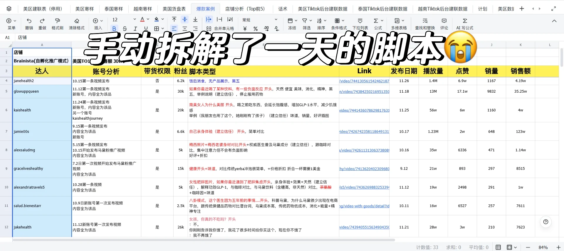Expand the 排序 sort dropdown arrow
564x251 pixels.
[325, 21]
